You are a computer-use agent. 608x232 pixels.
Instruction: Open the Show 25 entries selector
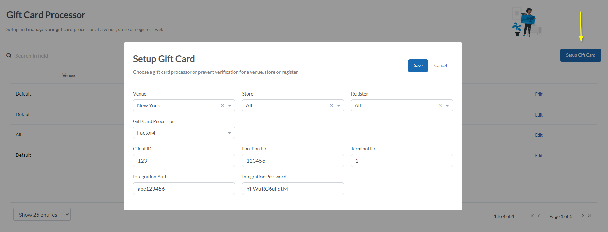pyautogui.click(x=42, y=215)
